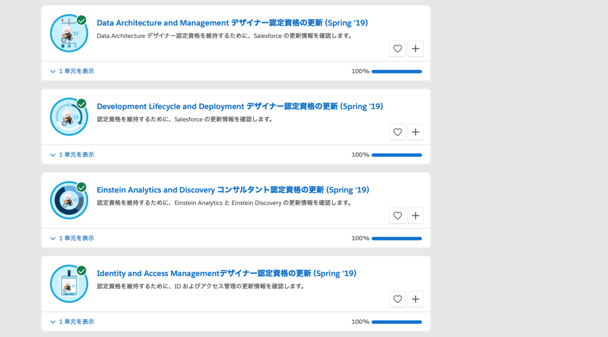This screenshot has height=337, width=608.
Task: Favorite the Data Architecture and Management module
Action: pos(398,49)
